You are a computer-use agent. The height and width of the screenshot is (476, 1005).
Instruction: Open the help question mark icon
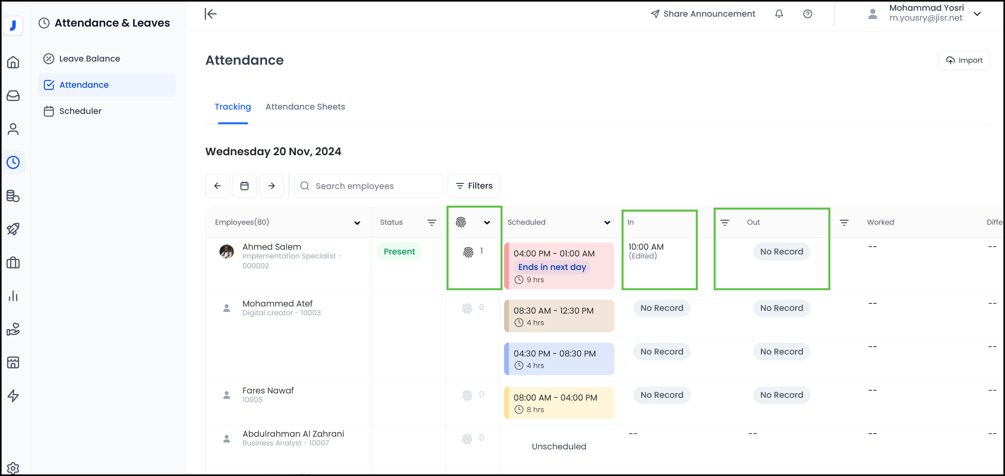807,14
